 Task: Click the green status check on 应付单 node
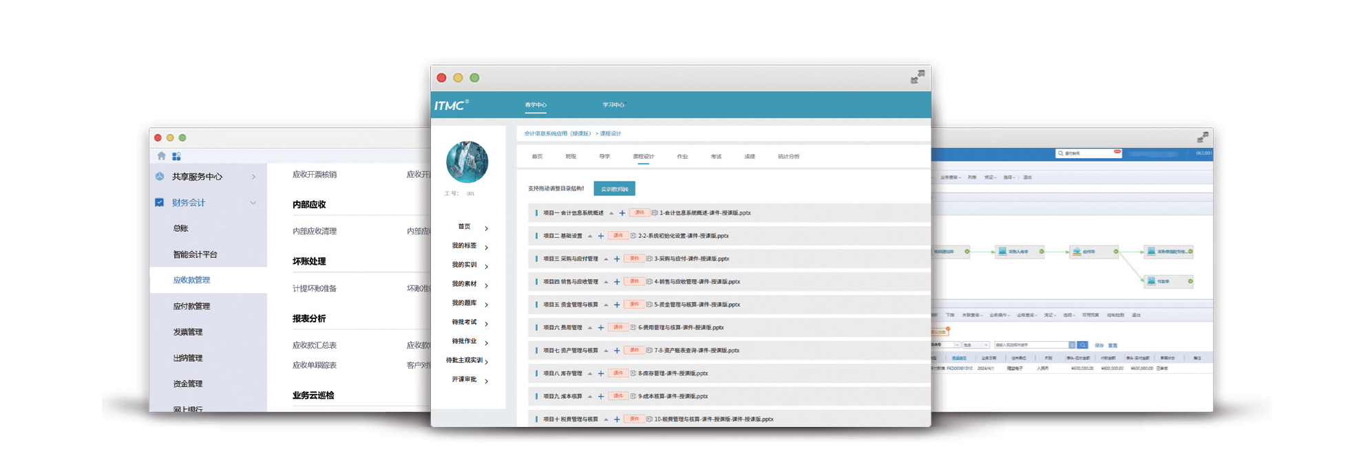coord(1116,252)
